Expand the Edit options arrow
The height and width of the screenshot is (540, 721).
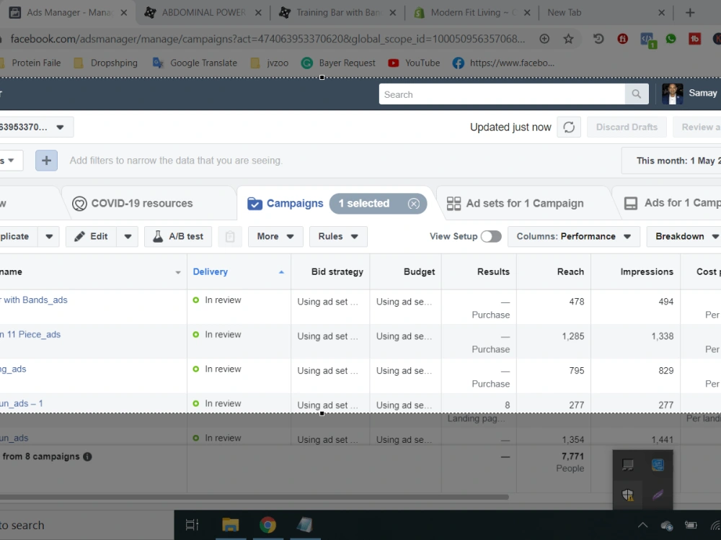pos(128,236)
